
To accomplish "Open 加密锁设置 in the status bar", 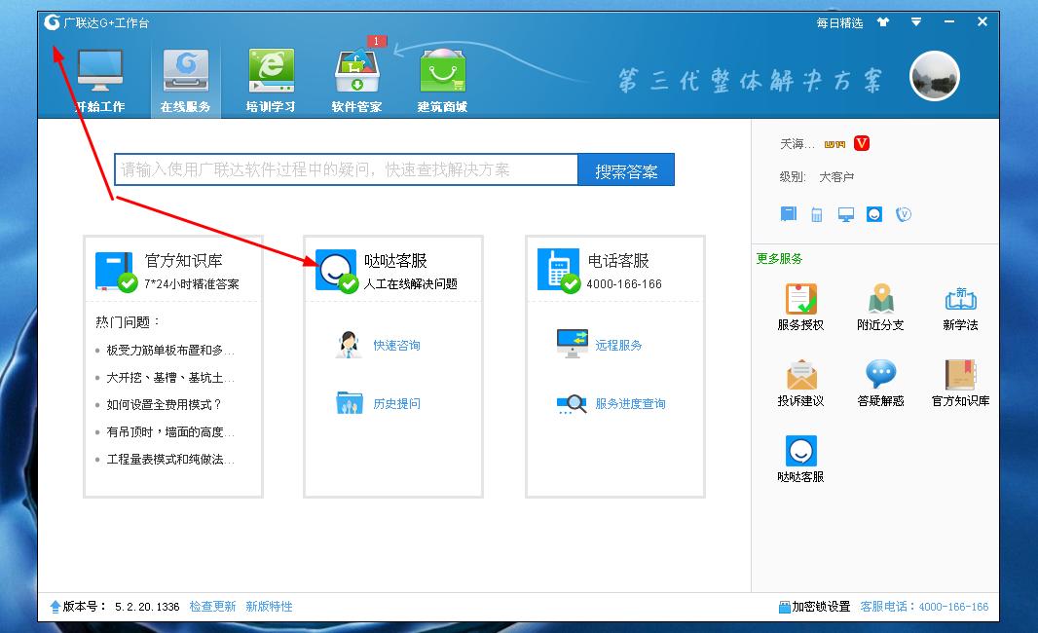I will [x=814, y=606].
